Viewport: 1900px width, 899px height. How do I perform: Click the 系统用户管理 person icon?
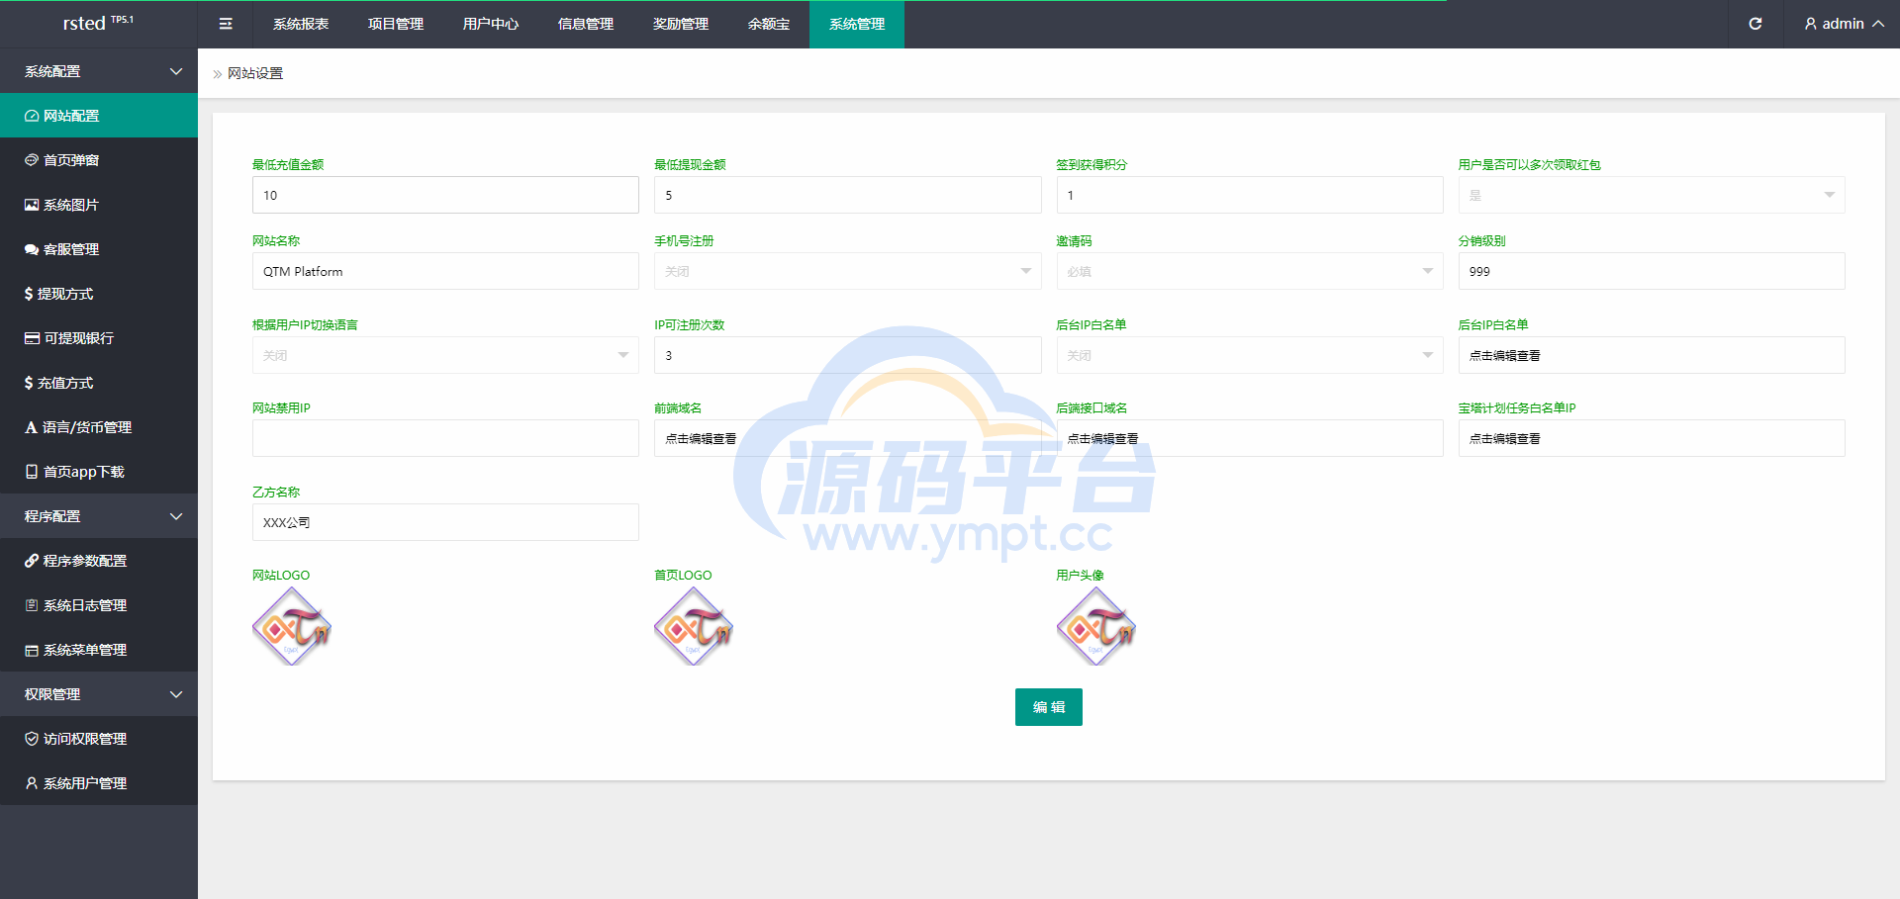pos(32,783)
